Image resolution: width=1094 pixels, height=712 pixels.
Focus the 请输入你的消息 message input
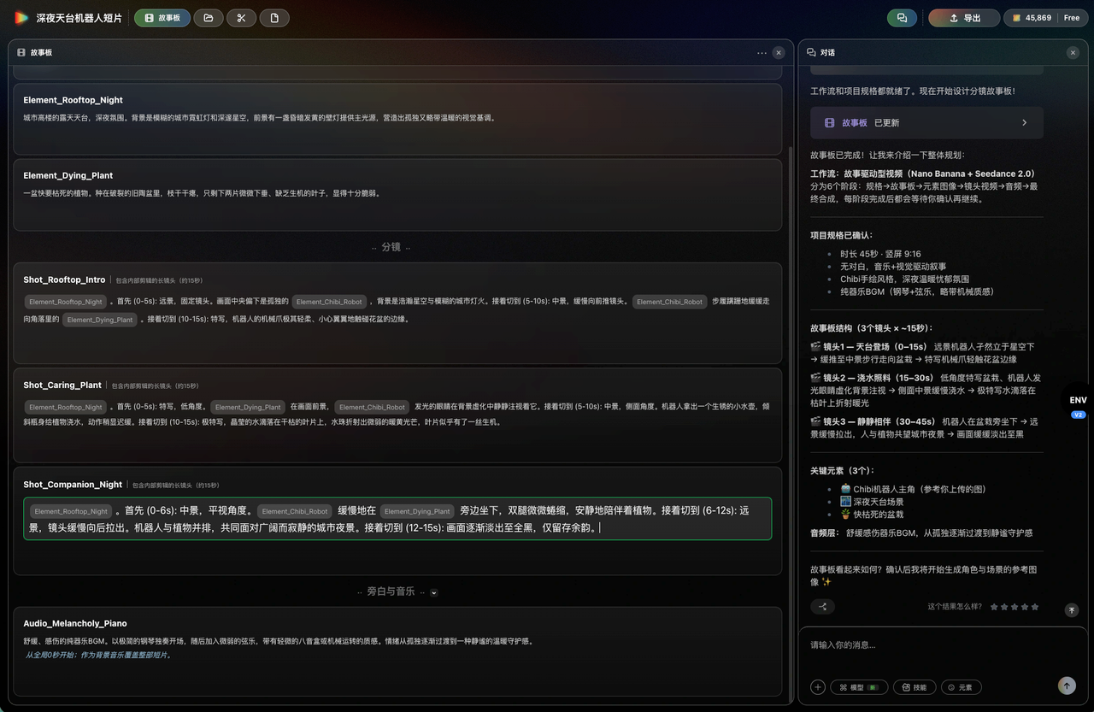coord(937,645)
